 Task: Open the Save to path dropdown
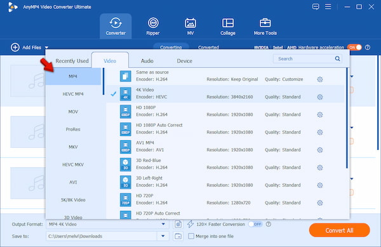coord(163,236)
